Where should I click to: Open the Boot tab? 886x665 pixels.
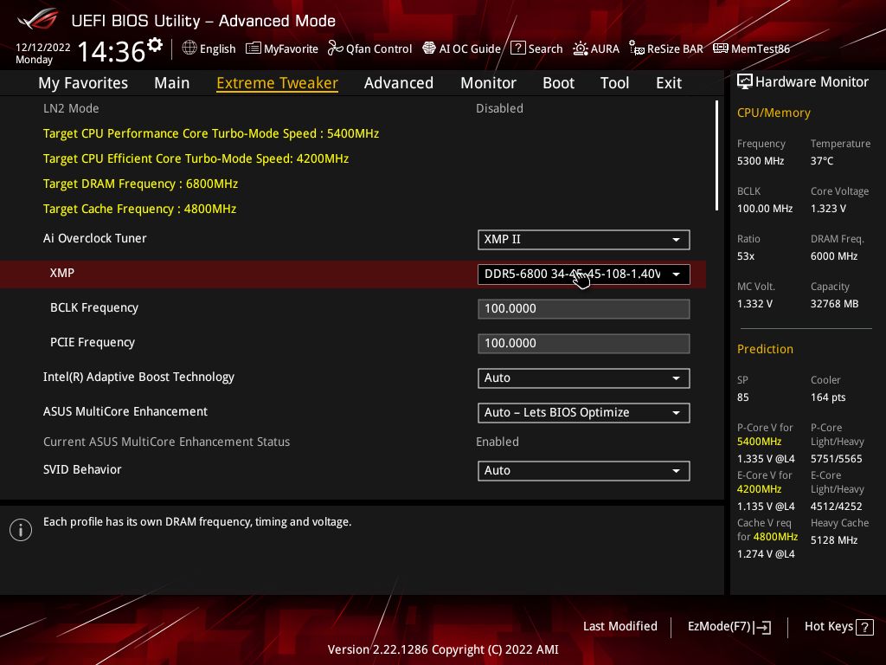pyautogui.click(x=558, y=82)
